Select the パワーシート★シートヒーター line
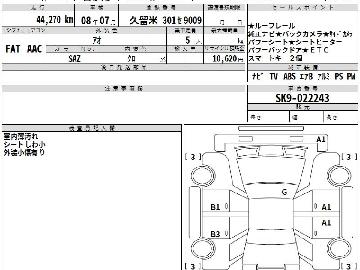 click(295, 42)
